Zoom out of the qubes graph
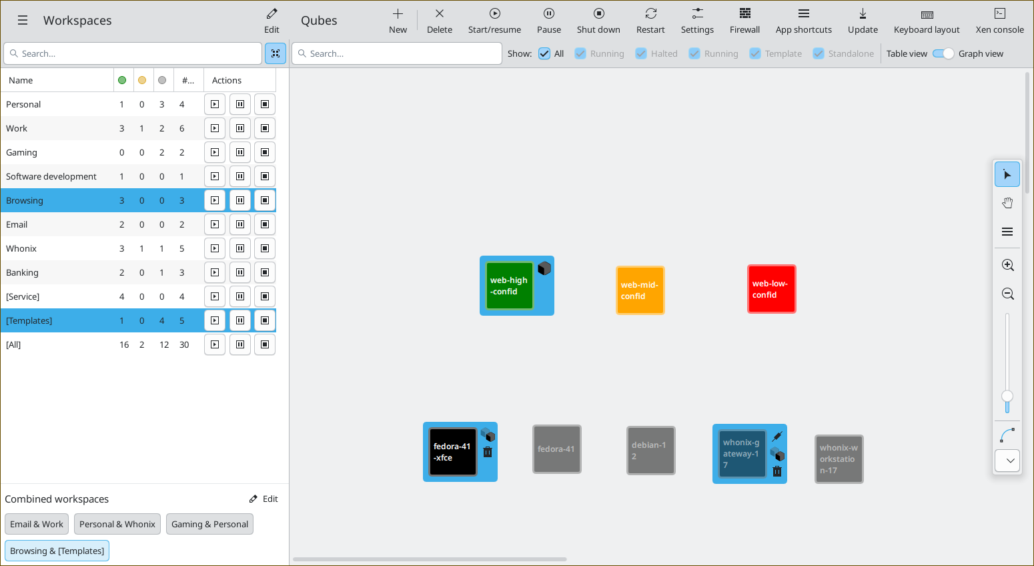Screen dimensions: 1034x566 (1007, 293)
